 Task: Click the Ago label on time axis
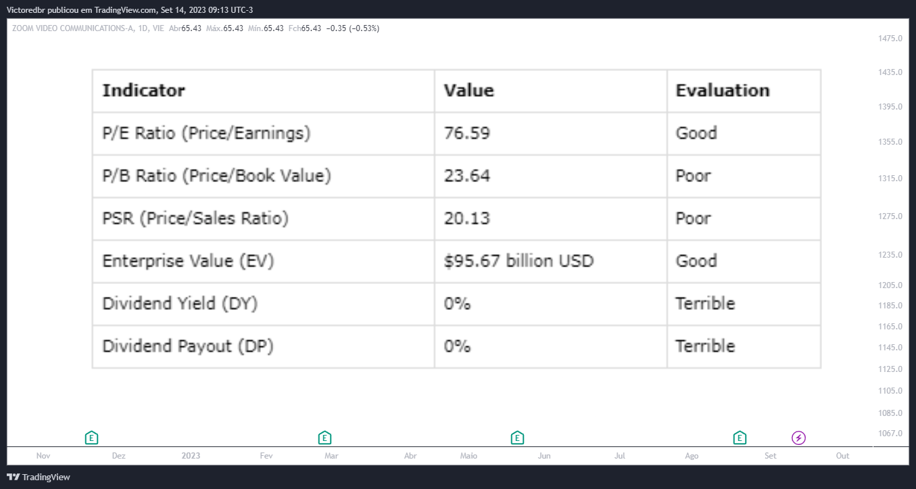coord(692,456)
